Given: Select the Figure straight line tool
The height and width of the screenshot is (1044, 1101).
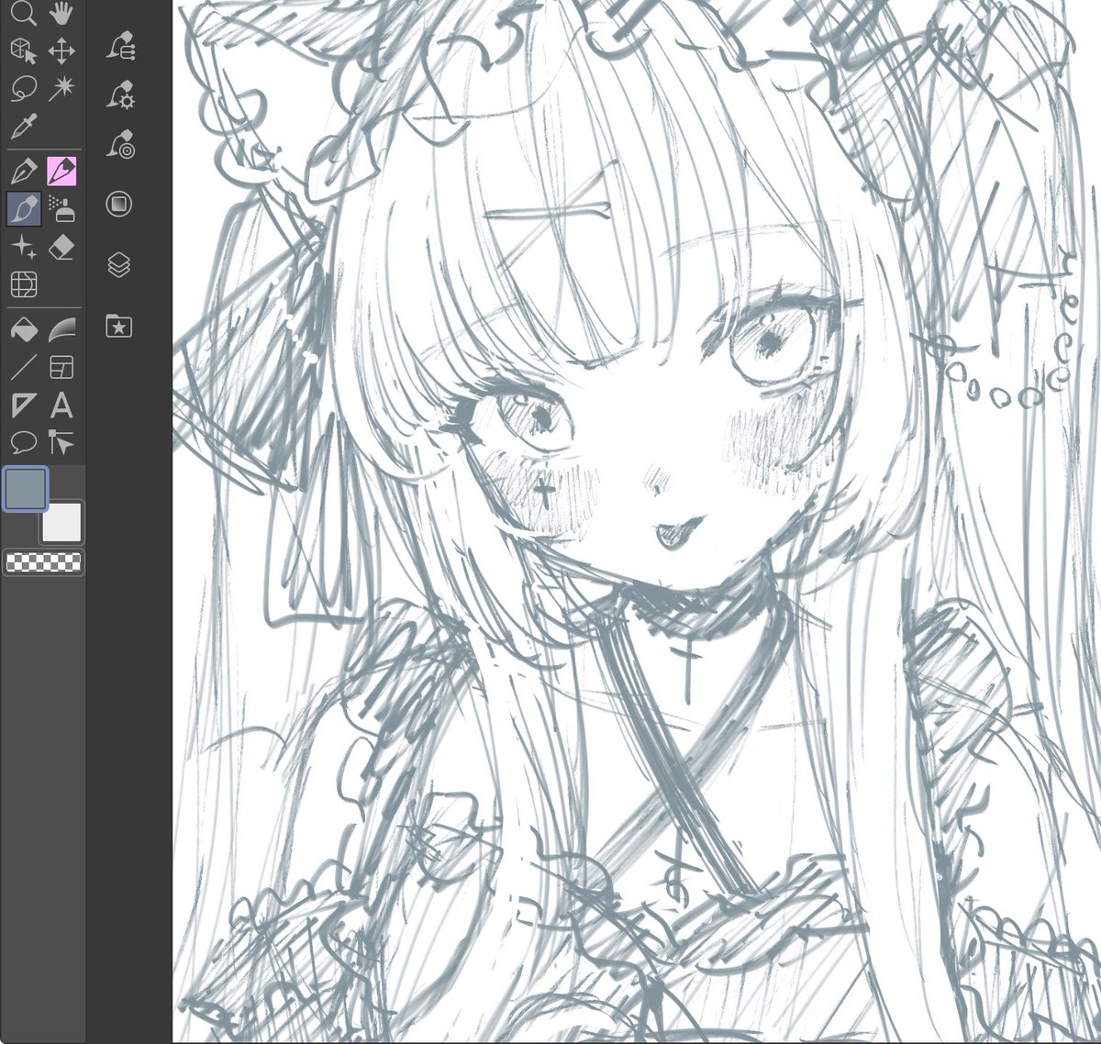Looking at the screenshot, I should tap(23, 367).
